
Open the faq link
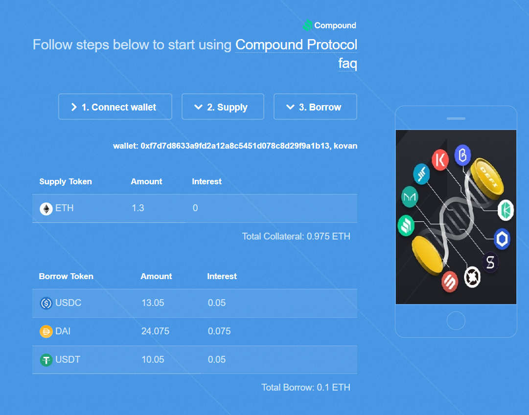(x=347, y=63)
